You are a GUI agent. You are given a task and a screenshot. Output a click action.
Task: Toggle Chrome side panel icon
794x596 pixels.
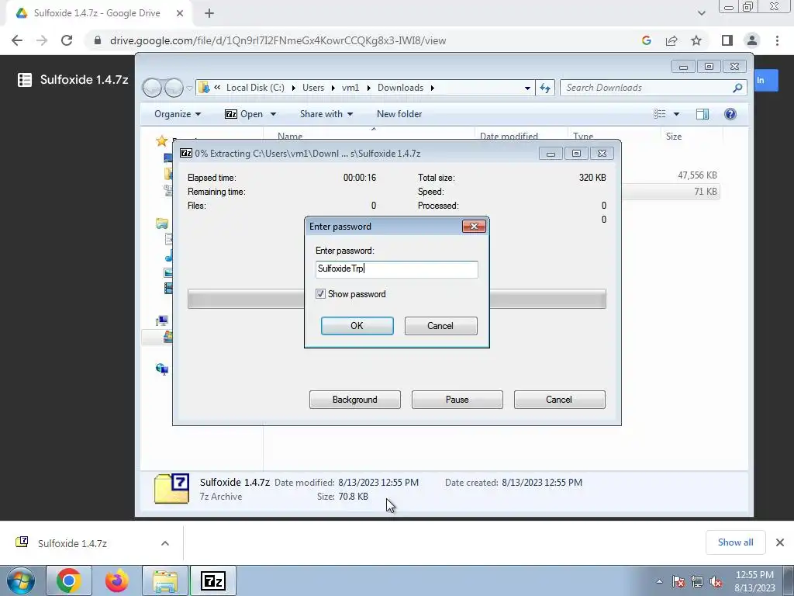(727, 40)
